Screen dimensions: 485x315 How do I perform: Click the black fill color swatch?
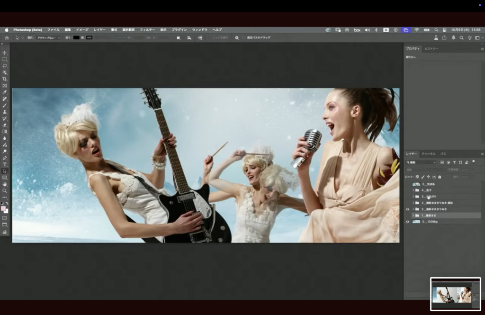pyautogui.click(x=76, y=37)
